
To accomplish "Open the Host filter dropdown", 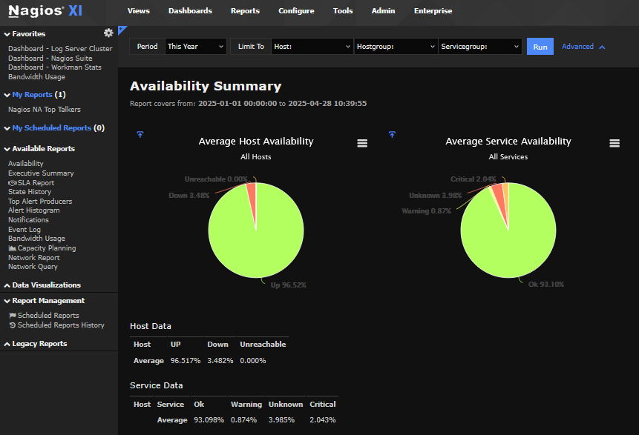I will coord(312,47).
